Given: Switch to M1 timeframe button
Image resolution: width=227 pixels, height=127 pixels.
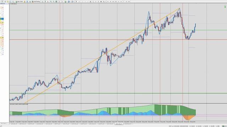Looking at the screenshot, I should [x=108, y=1].
